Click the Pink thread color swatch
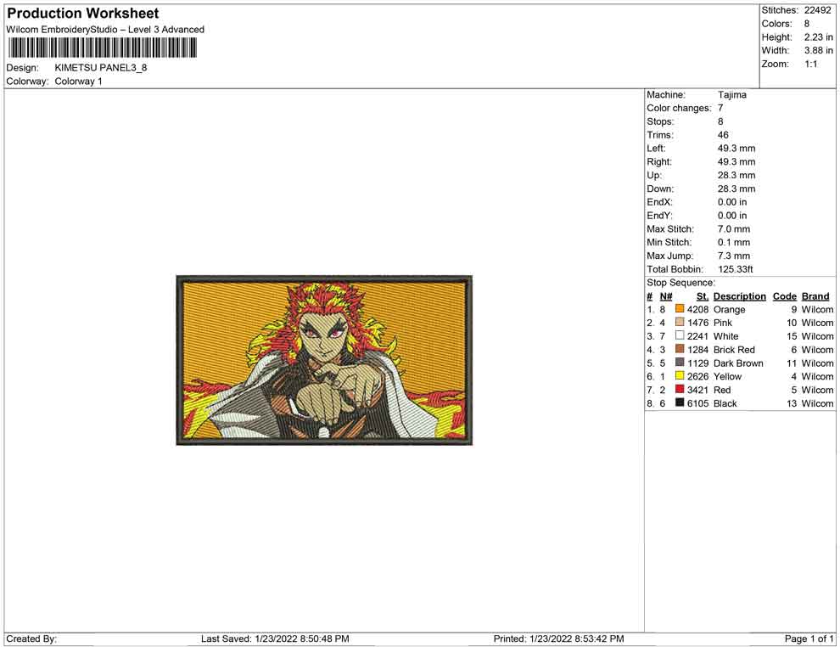Viewport: 840px width, 647px height. point(680,322)
